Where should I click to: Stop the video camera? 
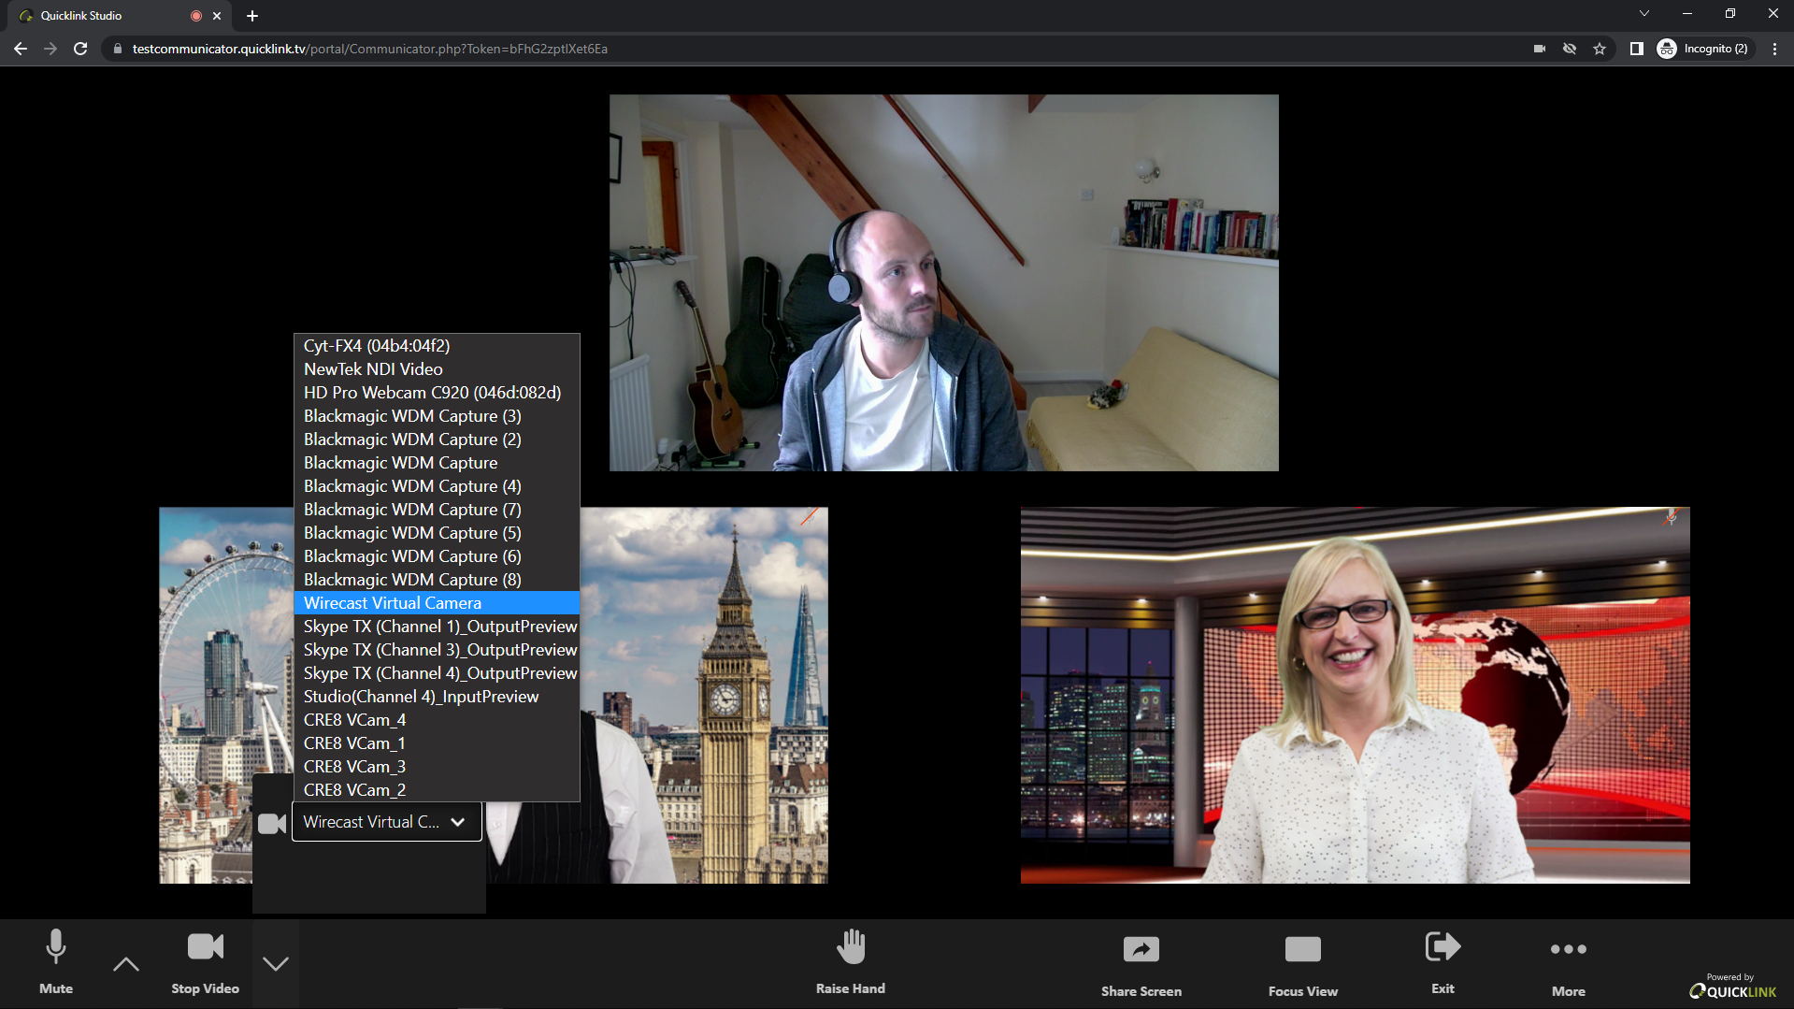tap(205, 961)
